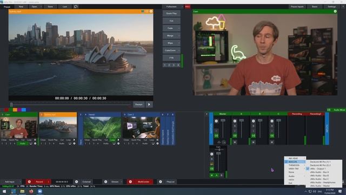Click the Cut transition button

(x=171, y=21)
